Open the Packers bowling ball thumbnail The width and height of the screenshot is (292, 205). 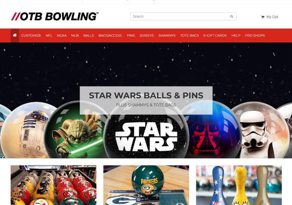click(x=146, y=185)
